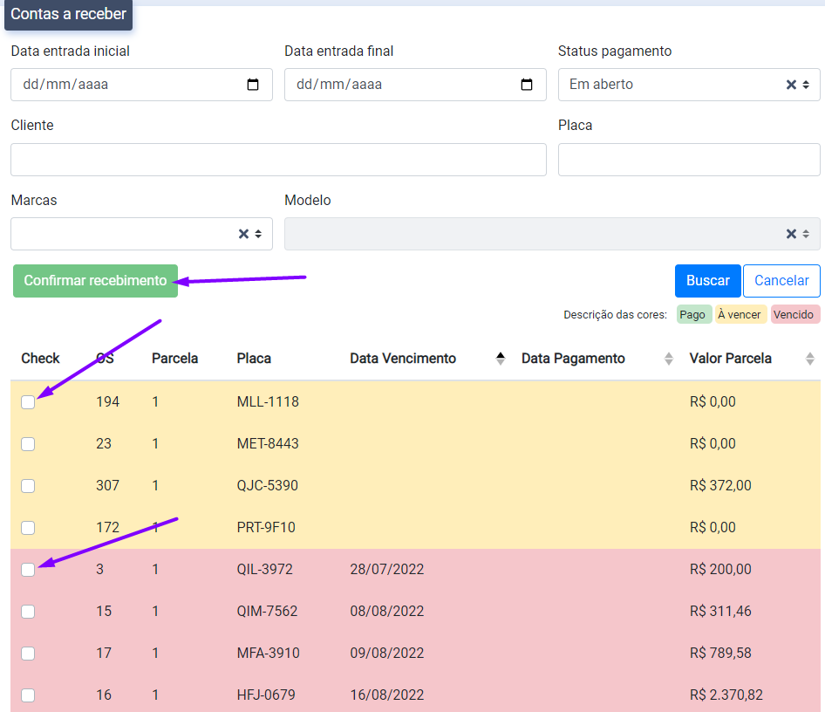Click the Contas a receber title tab
Screen dimensions: 825x712
(x=68, y=15)
